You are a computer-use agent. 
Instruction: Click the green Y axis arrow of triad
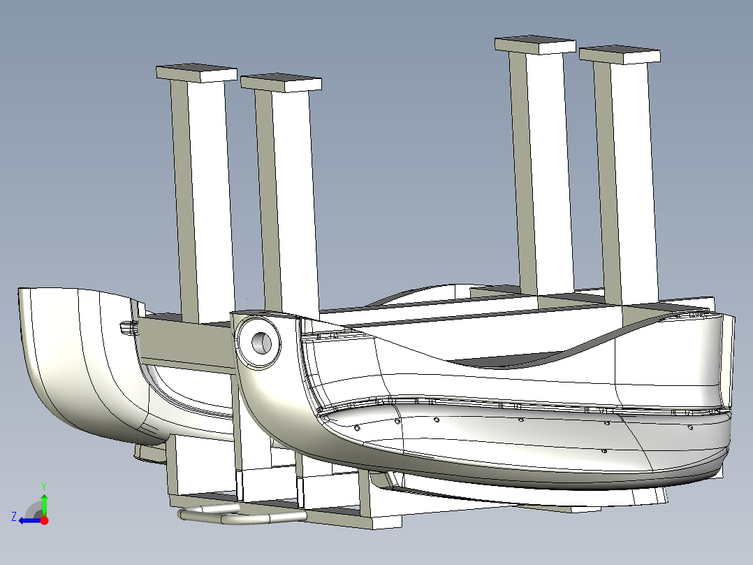point(44,505)
